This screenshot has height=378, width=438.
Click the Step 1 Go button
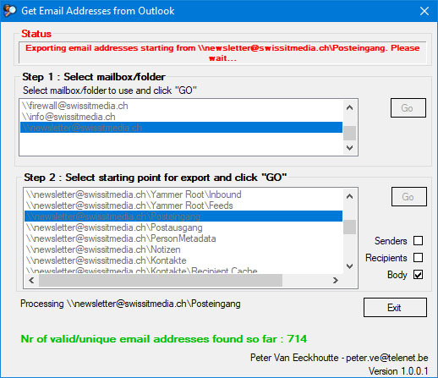click(408, 108)
